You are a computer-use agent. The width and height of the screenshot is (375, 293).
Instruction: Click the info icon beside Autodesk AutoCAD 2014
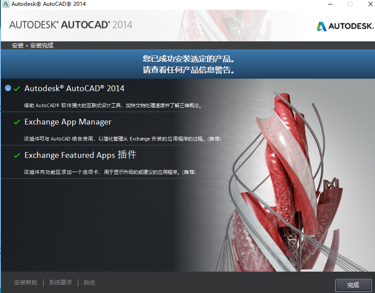tap(7, 88)
